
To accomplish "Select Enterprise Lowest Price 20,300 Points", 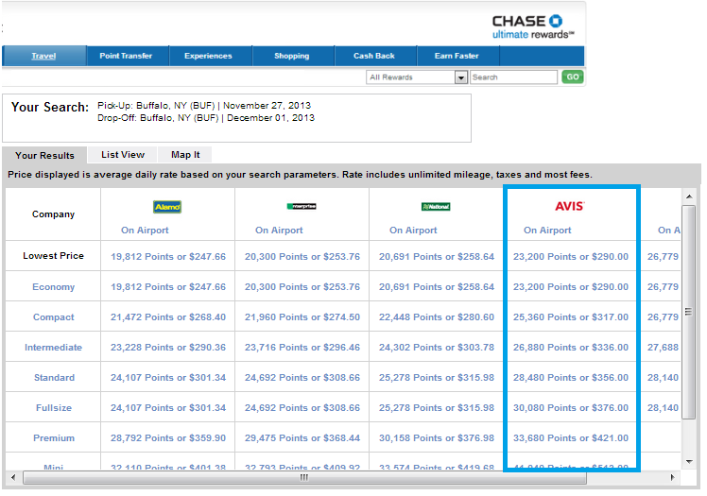I will [302, 257].
